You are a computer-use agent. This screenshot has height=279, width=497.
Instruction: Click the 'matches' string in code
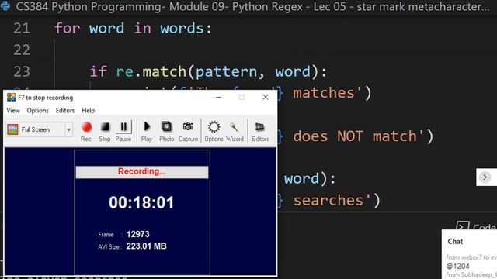pos(324,93)
